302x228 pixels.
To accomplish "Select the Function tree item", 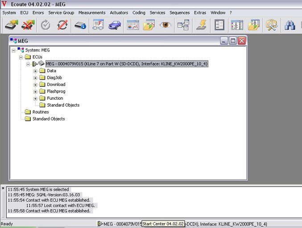I will click(x=55, y=98).
